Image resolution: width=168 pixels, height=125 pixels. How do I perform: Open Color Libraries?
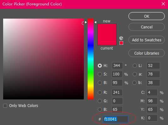(147, 53)
